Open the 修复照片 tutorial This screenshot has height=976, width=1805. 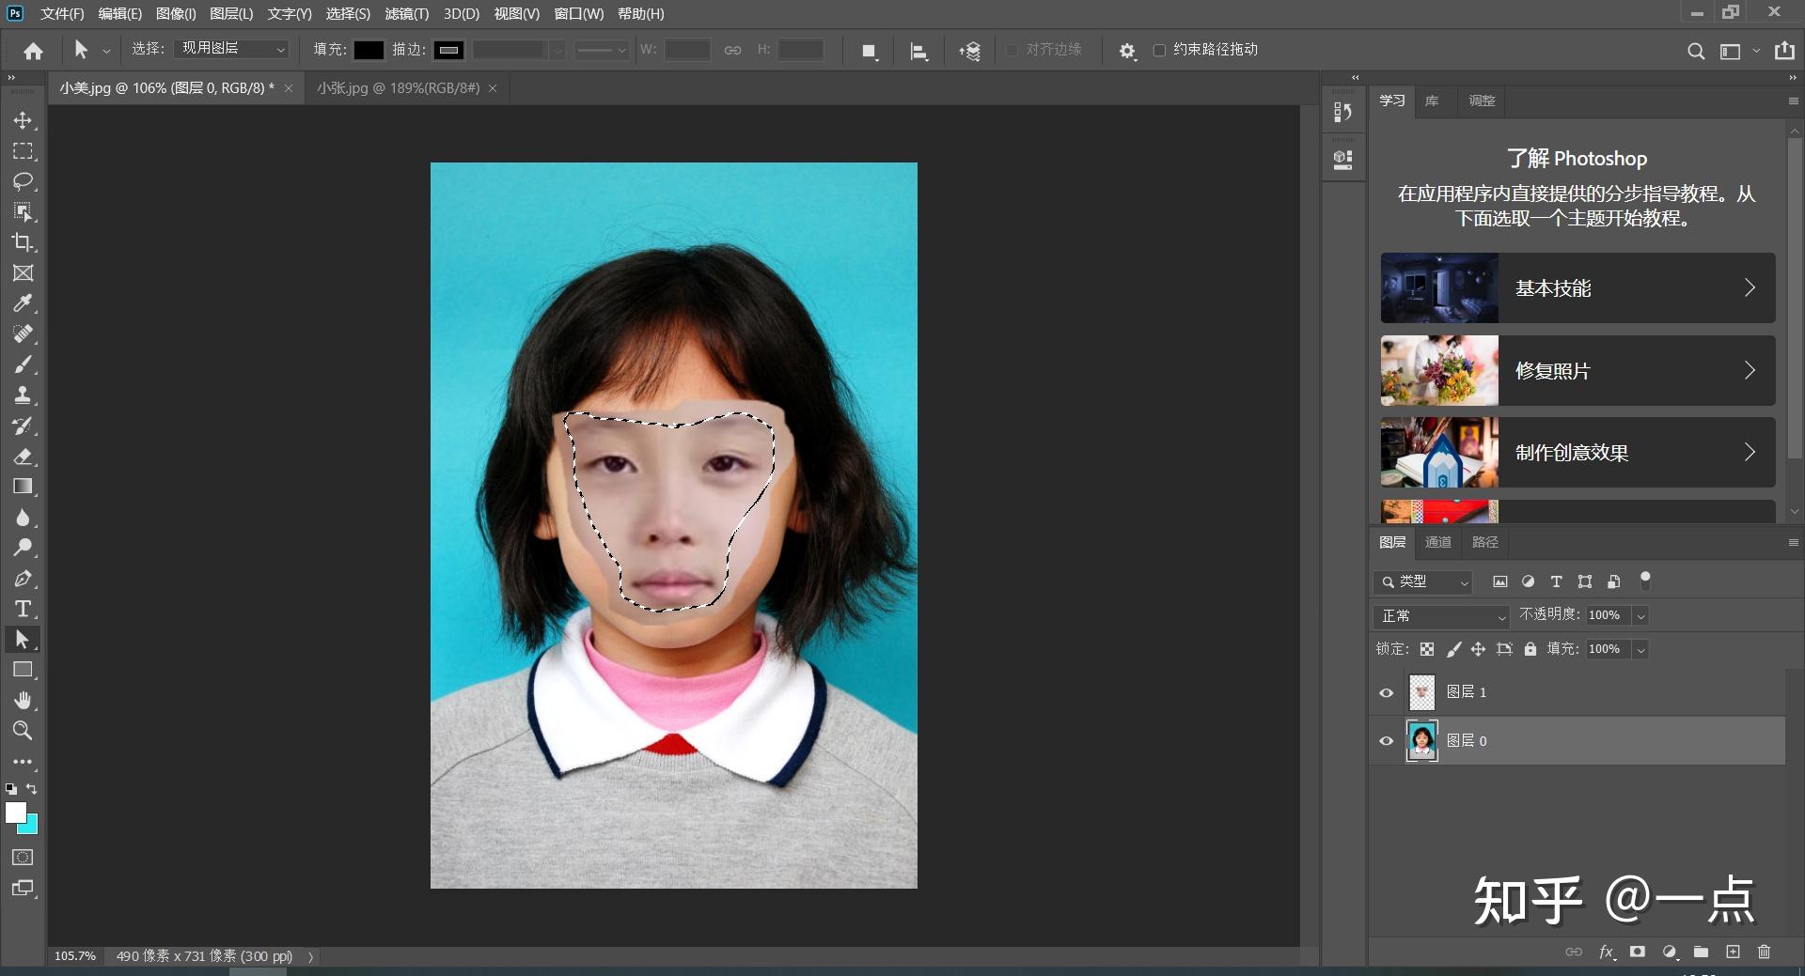[1577, 371]
